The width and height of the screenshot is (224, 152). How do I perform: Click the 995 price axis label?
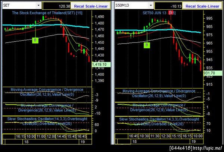pyautogui.click(x=209, y=18)
